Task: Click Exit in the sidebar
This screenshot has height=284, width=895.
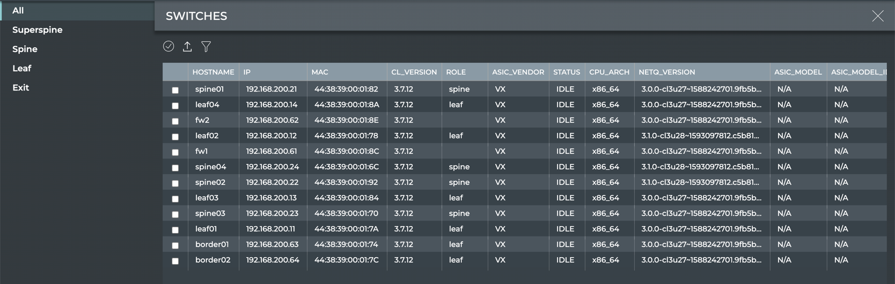Action: [x=21, y=88]
